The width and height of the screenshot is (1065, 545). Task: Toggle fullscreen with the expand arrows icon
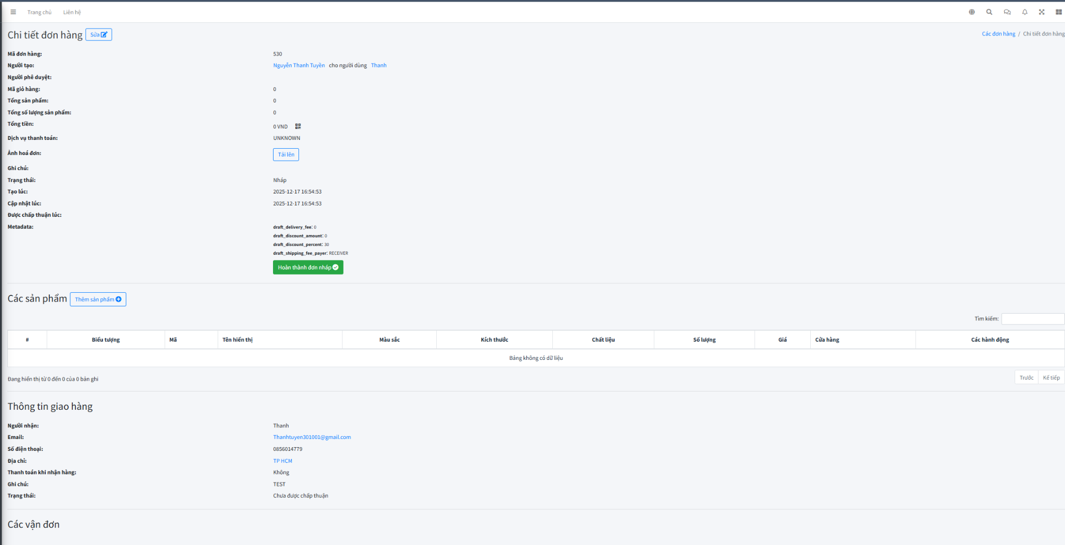[1042, 12]
